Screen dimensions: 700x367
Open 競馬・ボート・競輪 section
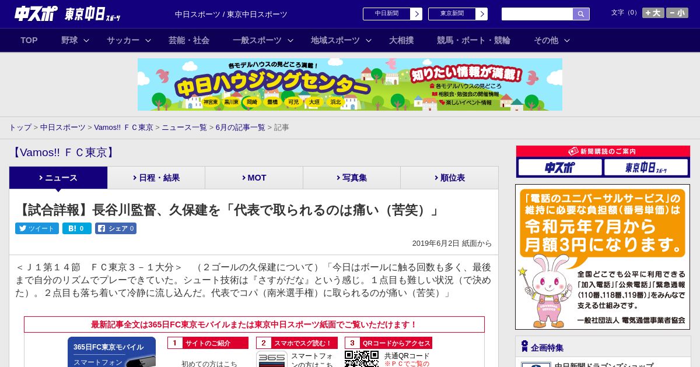474,40
